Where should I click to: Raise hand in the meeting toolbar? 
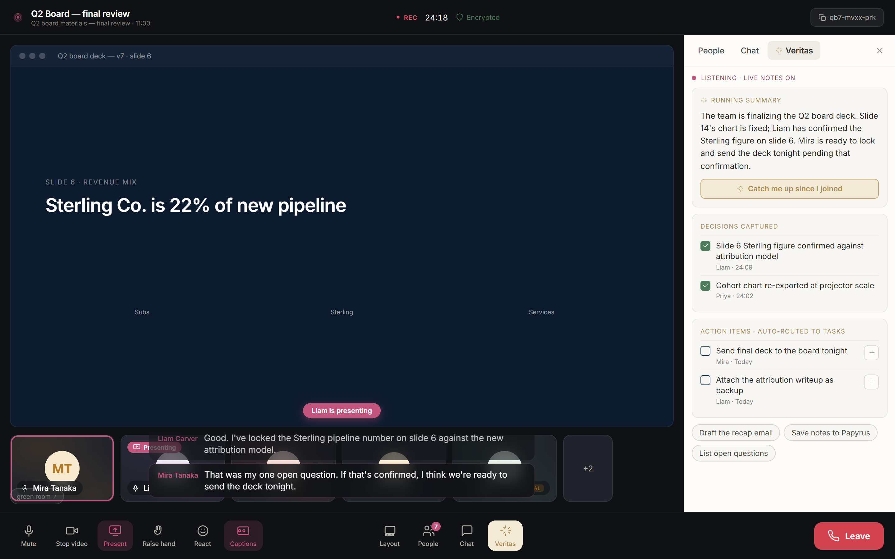click(x=159, y=535)
